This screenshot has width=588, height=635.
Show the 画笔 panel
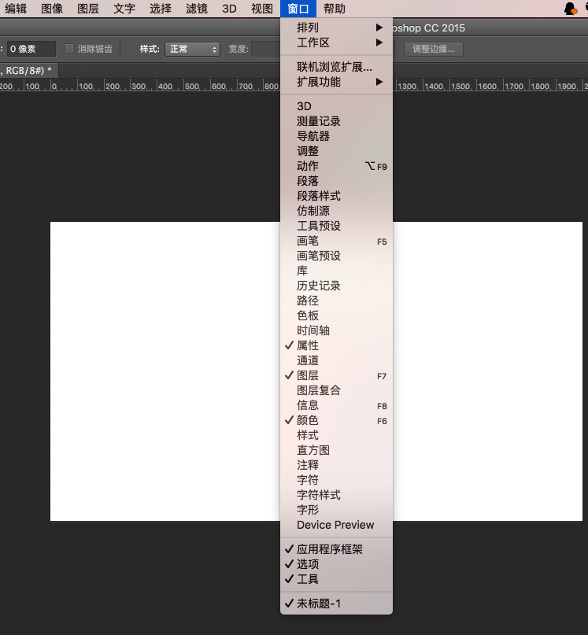pyautogui.click(x=336, y=241)
